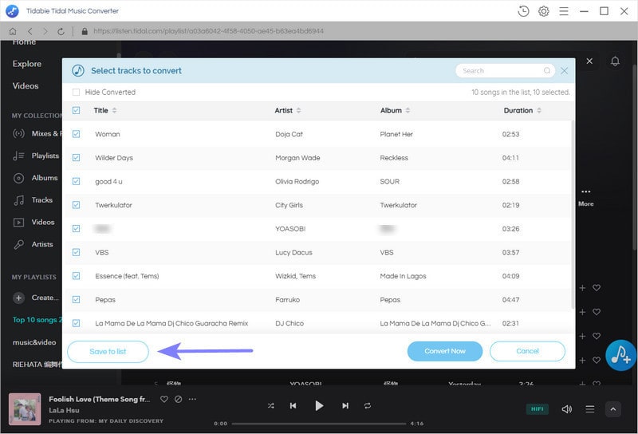Click Create playlist plus icon
This screenshot has width=638, height=434.
tap(18, 298)
